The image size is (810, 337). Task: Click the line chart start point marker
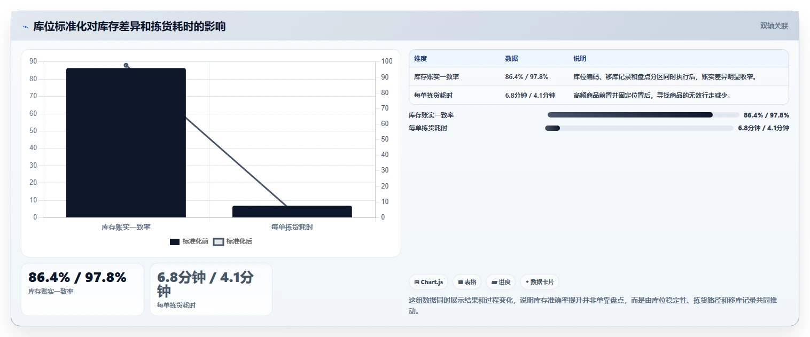tap(126, 66)
